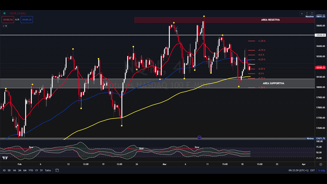Click the AREA RESISTIVA zone label

tap(270, 20)
